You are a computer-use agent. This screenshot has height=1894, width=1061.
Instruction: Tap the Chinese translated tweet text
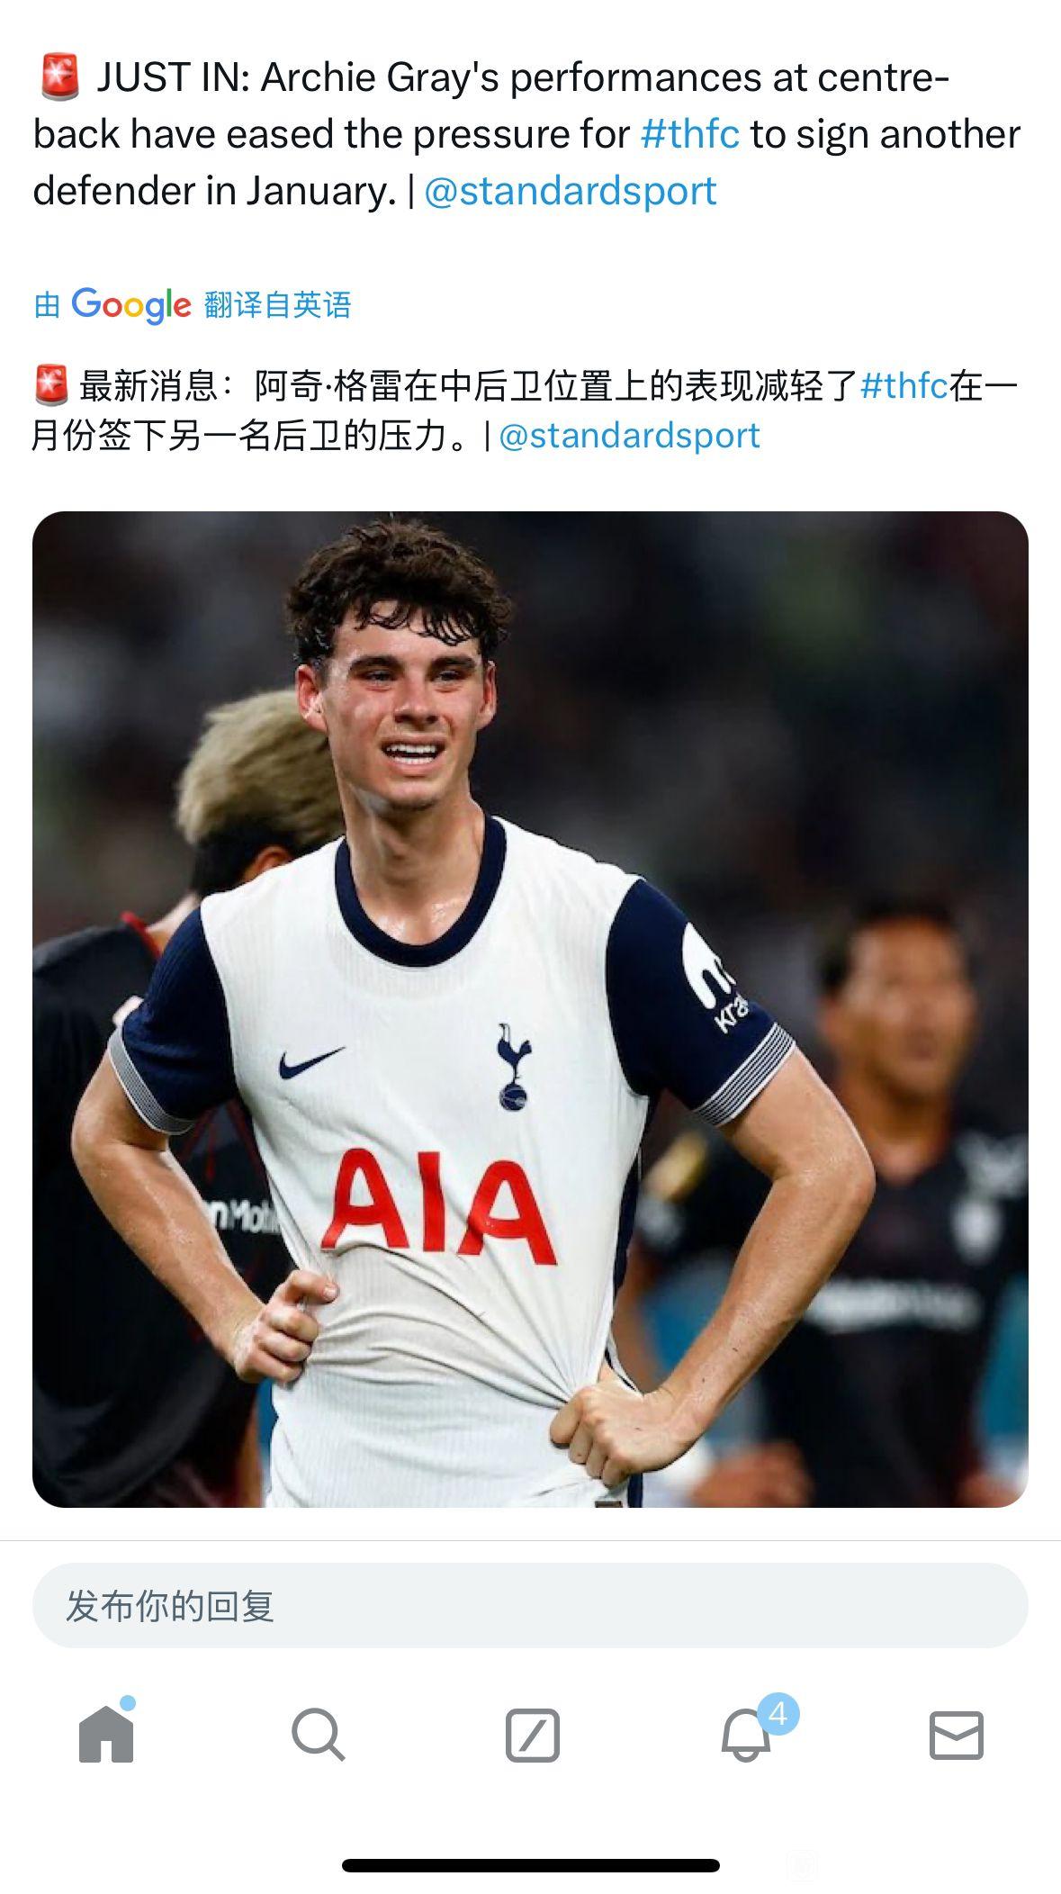(x=526, y=410)
